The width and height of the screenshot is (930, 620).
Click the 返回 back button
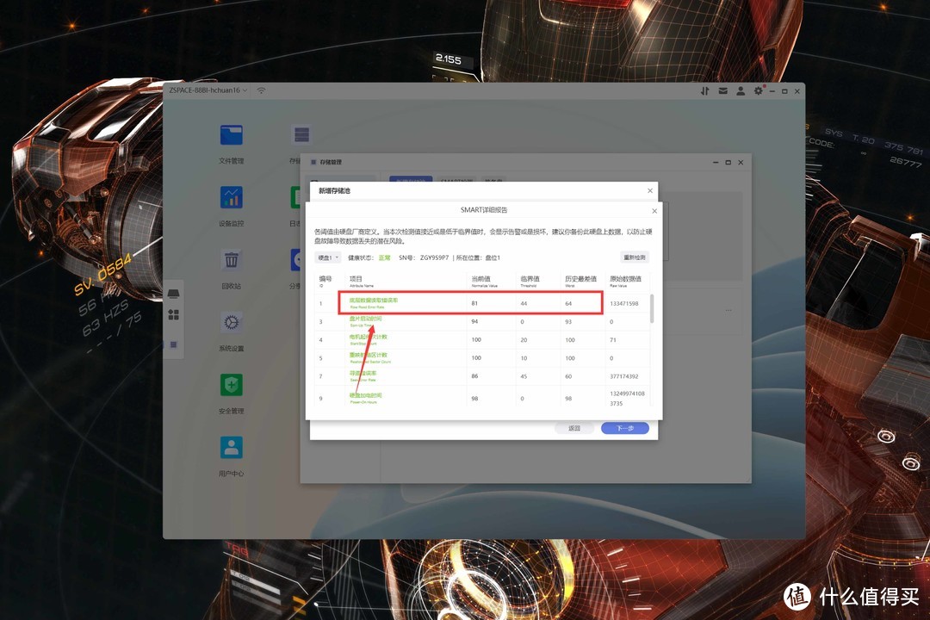[x=574, y=428]
